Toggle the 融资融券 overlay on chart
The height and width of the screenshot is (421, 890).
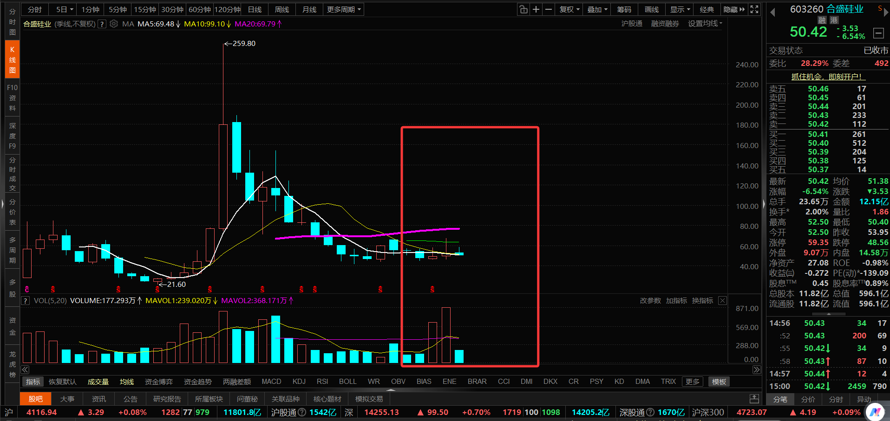pos(665,24)
